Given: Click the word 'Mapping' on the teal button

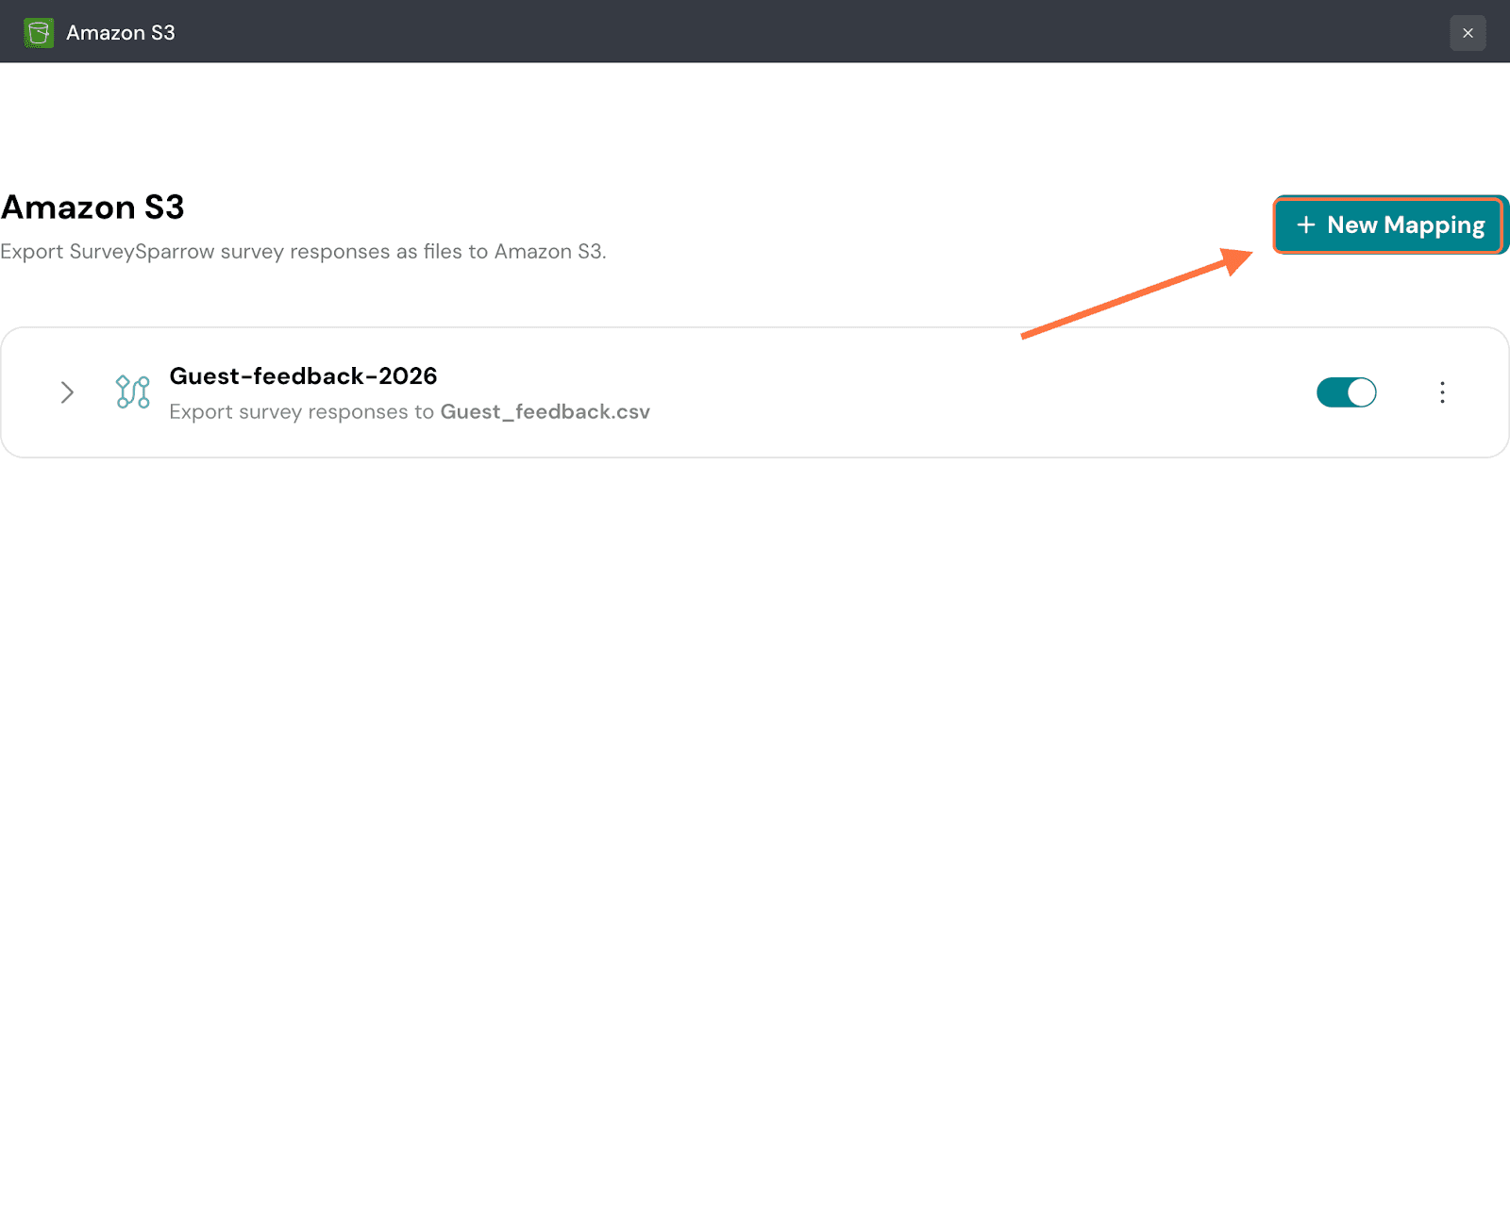Looking at the screenshot, I should click(x=1434, y=225).
